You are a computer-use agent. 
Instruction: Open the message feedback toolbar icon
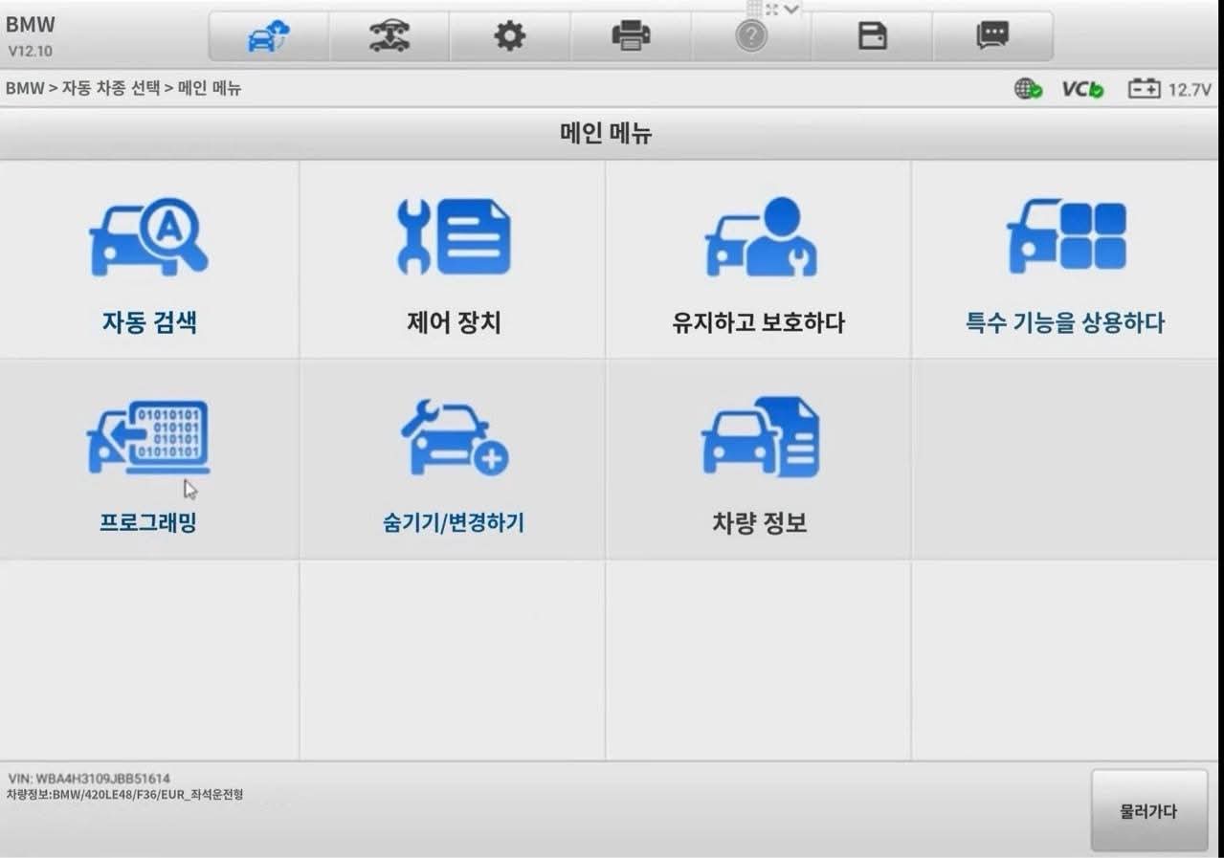(992, 36)
